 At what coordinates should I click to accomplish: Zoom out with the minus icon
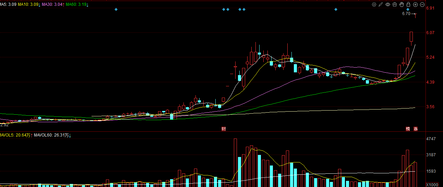coord(422,4)
